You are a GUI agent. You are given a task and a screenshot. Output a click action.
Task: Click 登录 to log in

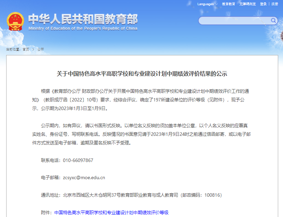263,4
